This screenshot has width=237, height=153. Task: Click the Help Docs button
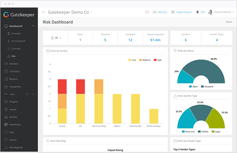[160, 12]
